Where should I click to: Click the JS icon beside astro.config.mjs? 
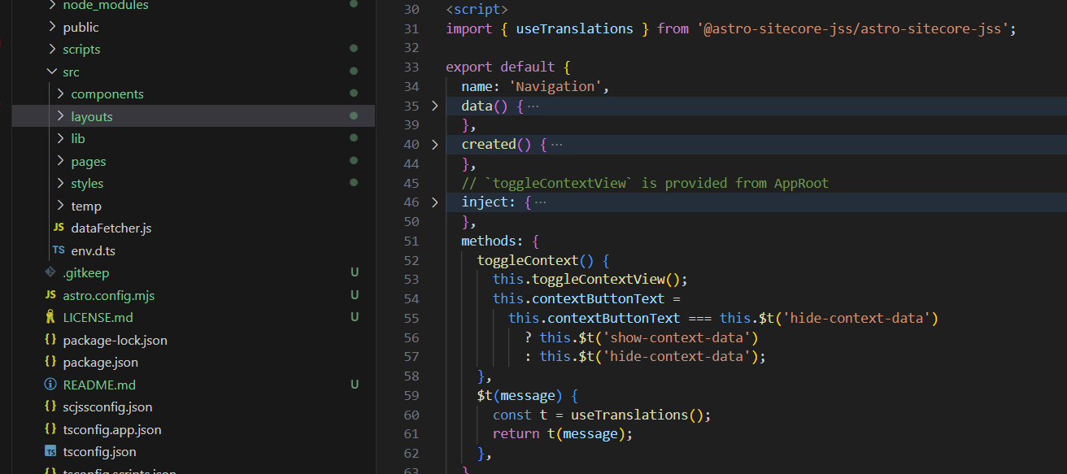[50, 295]
